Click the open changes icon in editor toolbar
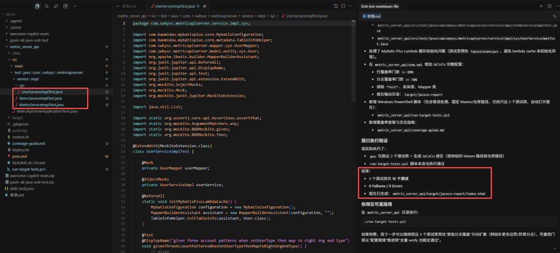 335,6
